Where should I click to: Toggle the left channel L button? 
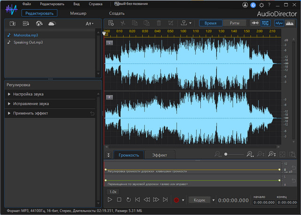[110, 43]
